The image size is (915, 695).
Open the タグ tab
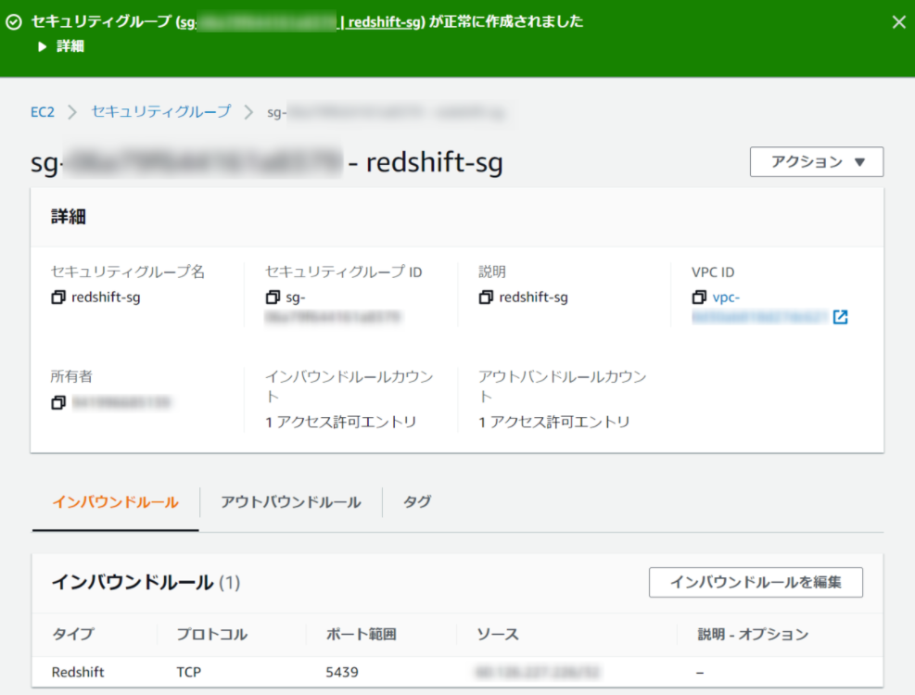[416, 501]
